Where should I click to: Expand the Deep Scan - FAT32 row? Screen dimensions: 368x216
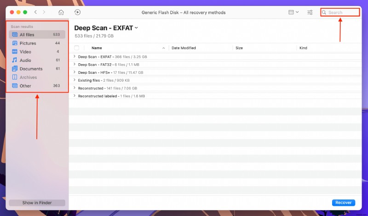coord(75,64)
